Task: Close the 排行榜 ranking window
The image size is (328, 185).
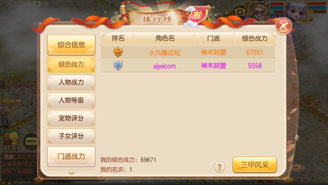Action: (284, 26)
